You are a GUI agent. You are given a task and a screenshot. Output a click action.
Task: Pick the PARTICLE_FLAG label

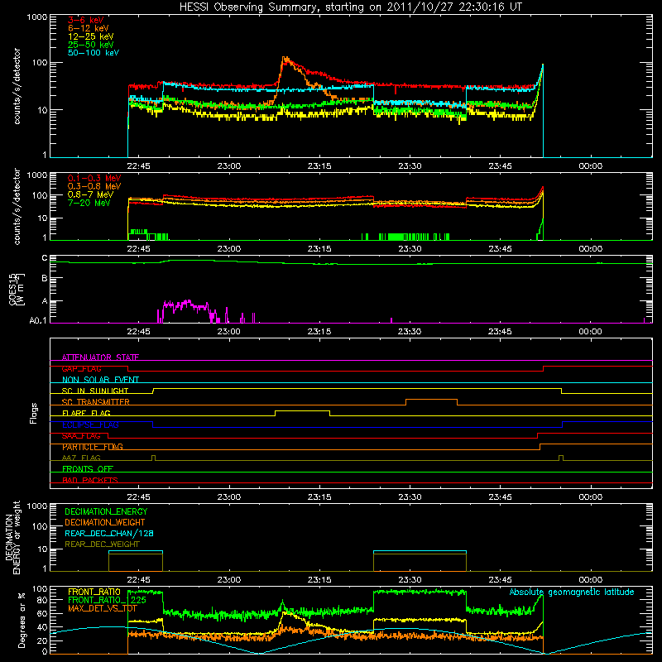pos(93,447)
